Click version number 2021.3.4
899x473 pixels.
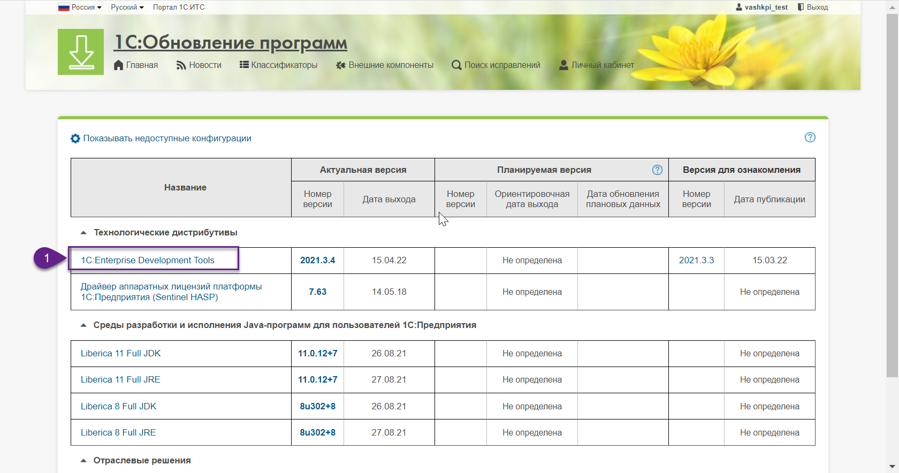click(317, 261)
